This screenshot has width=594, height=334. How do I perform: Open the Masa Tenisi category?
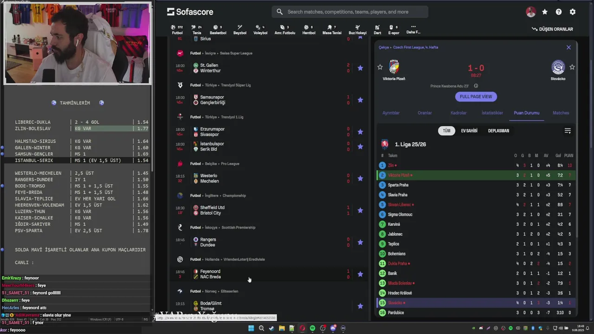click(x=332, y=30)
